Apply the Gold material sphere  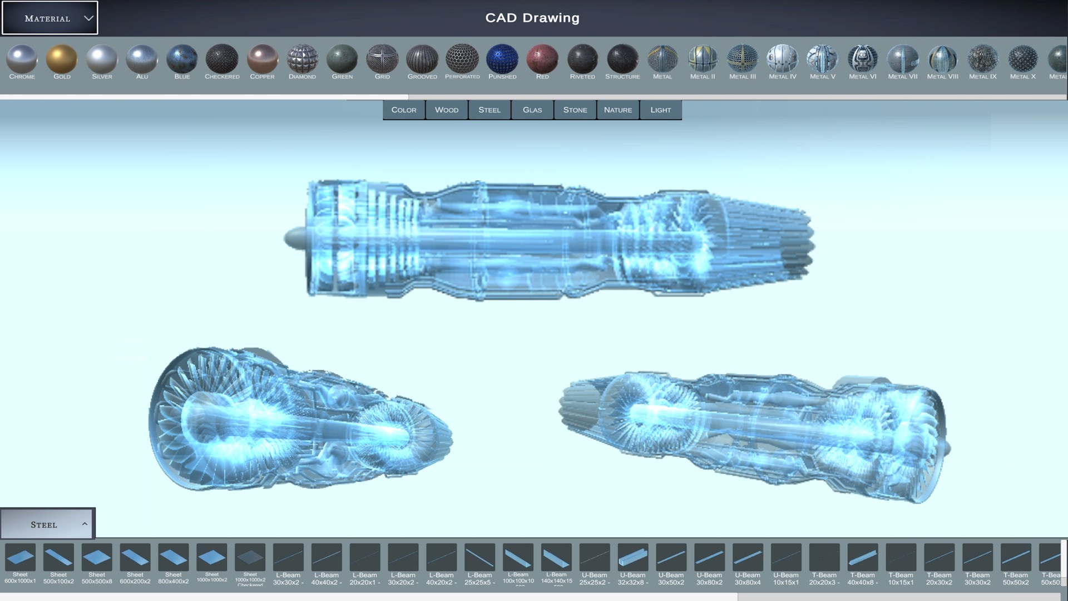(x=62, y=59)
